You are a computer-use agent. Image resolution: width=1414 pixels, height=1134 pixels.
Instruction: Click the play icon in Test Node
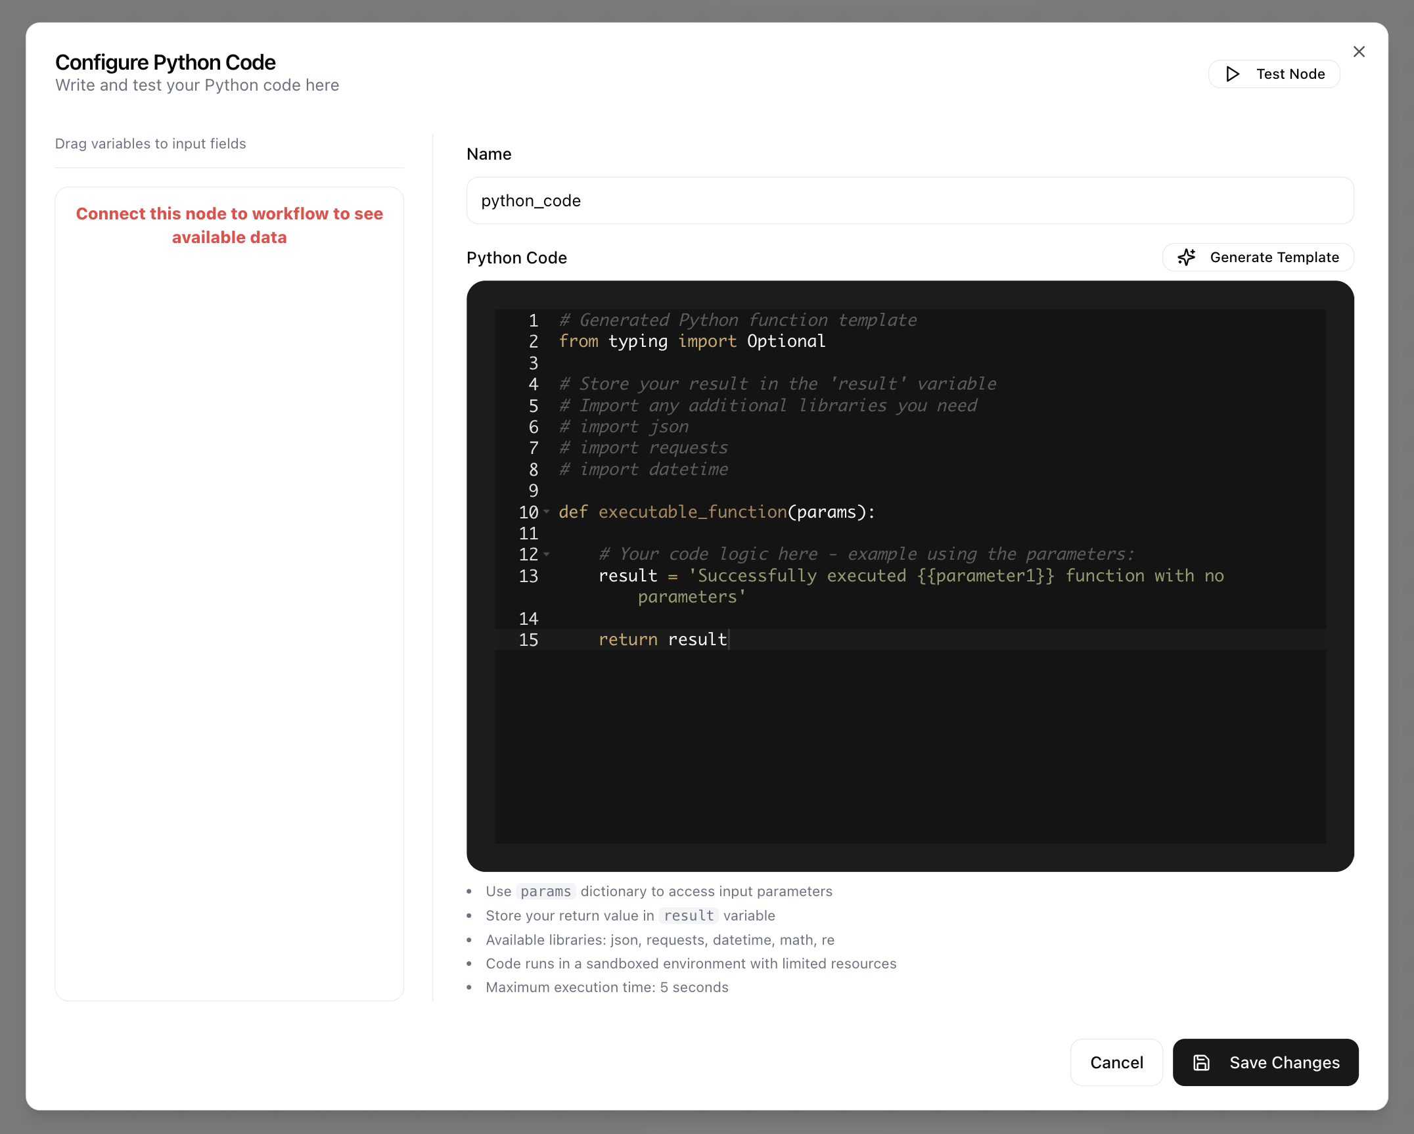coord(1233,74)
